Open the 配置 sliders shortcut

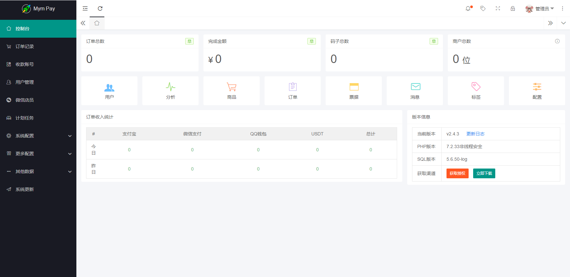537,91
